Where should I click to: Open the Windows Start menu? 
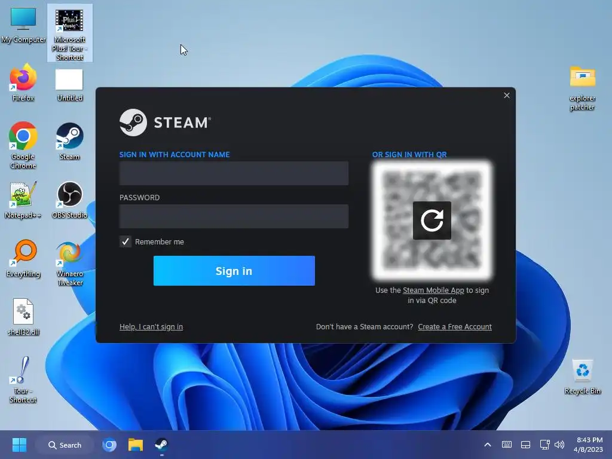[x=19, y=445]
